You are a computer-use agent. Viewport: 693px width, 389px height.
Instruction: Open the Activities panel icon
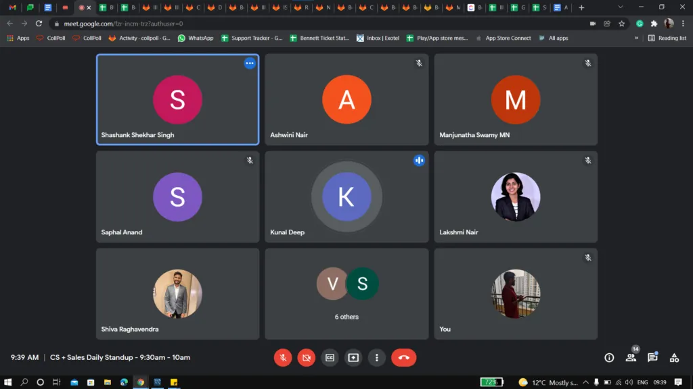pyautogui.click(x=674, y=358)
